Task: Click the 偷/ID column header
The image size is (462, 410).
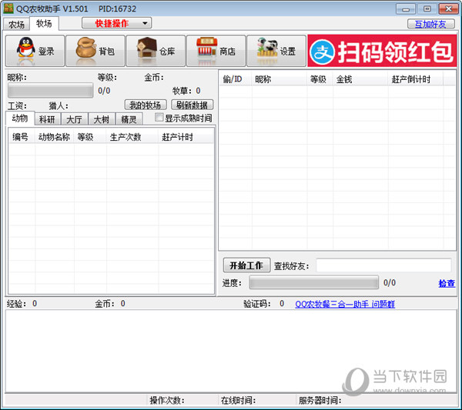Action: coord(236,79)
